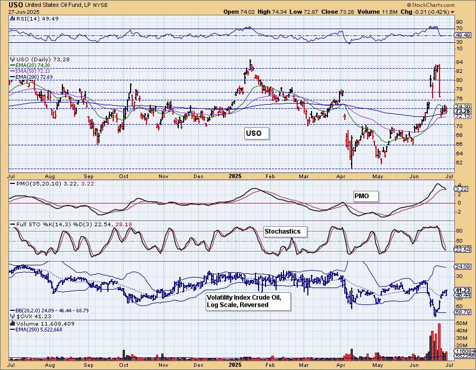Click the Stochastics annotation box
This screenshot has width=476, height=370.
point(285,232)
